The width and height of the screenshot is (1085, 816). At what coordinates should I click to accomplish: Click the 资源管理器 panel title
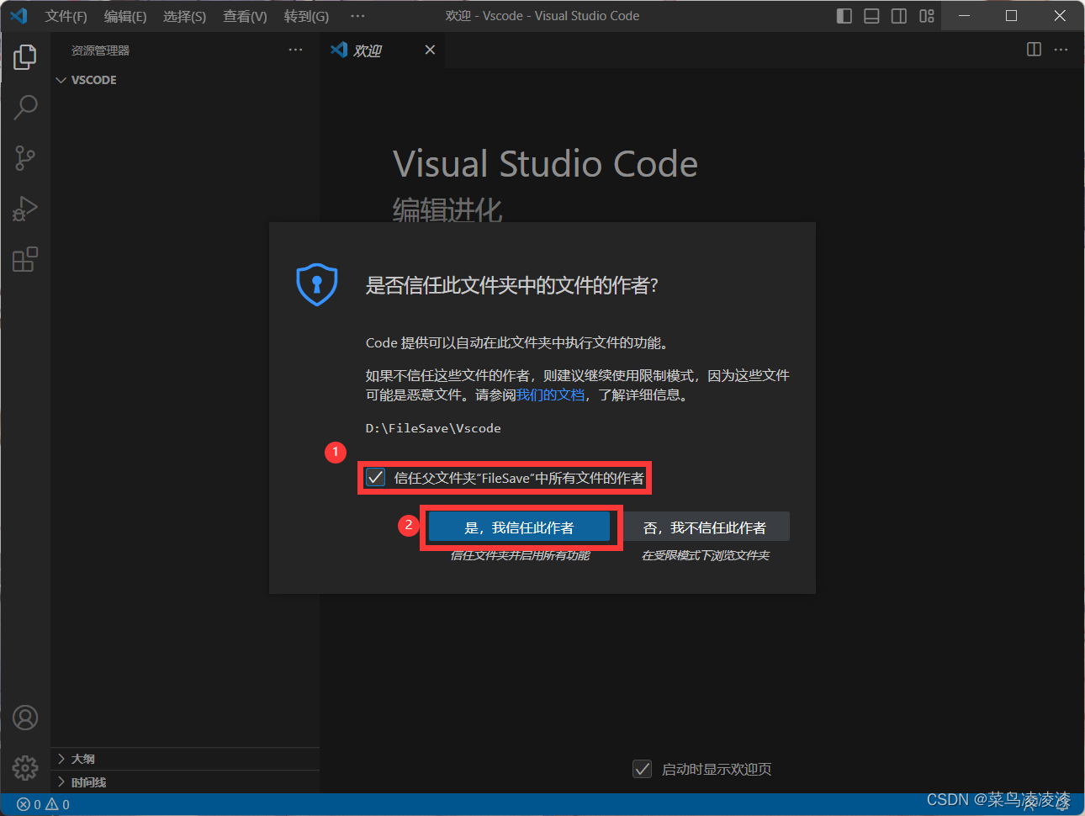pos(100,50)
